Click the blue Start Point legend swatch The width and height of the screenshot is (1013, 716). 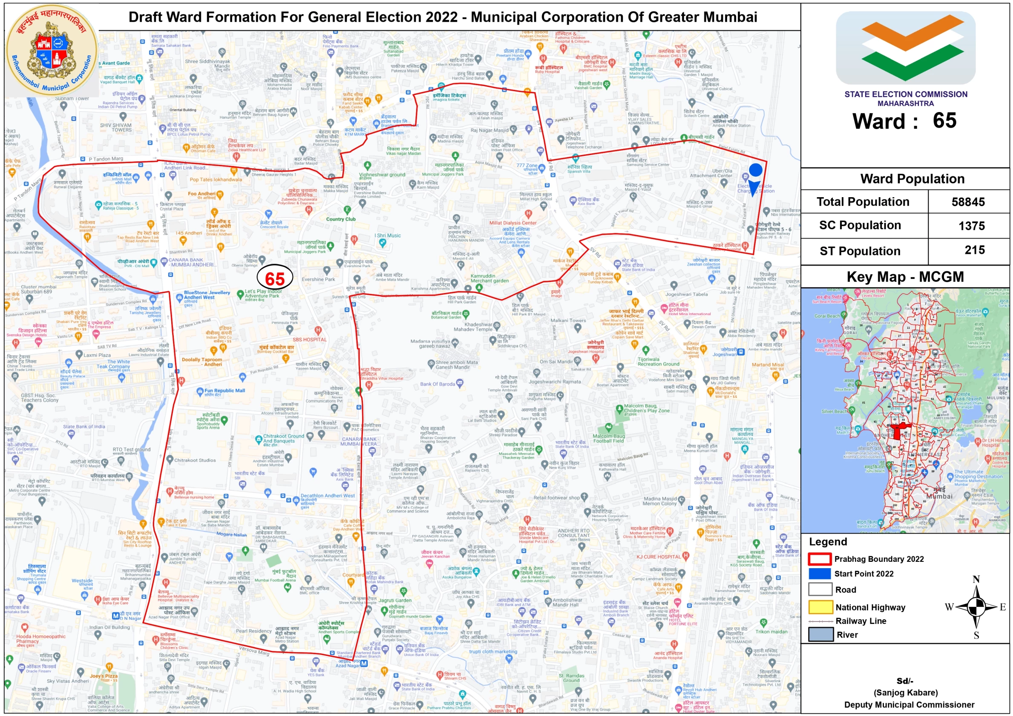point(819,573)
